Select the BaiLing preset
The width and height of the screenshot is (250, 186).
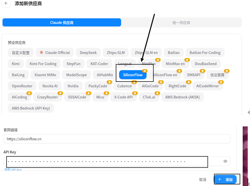18,75
